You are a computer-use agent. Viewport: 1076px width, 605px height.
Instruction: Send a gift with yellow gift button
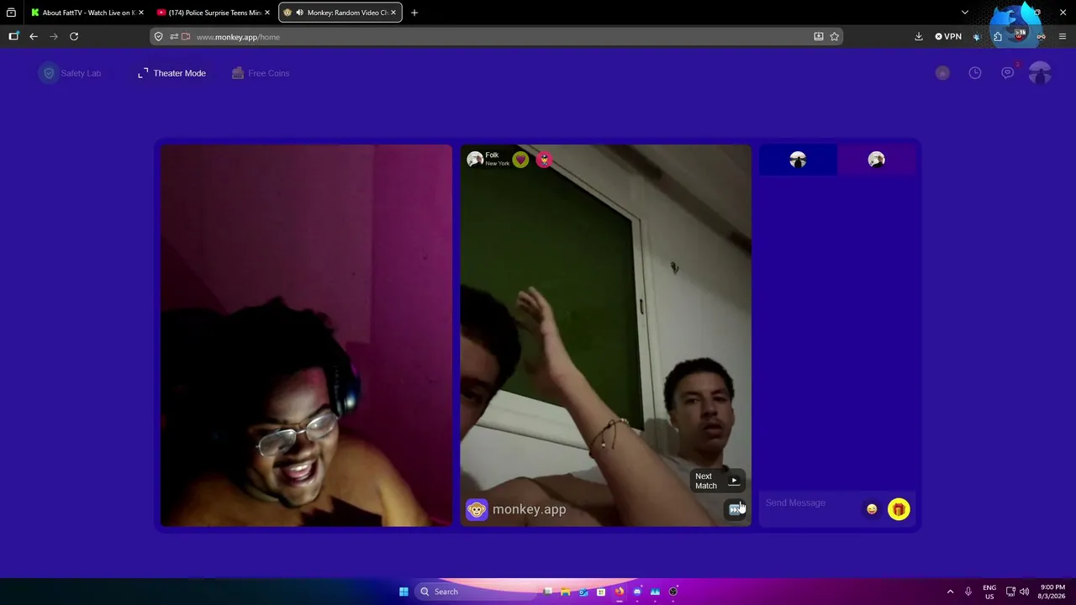[x=899, y=509]
